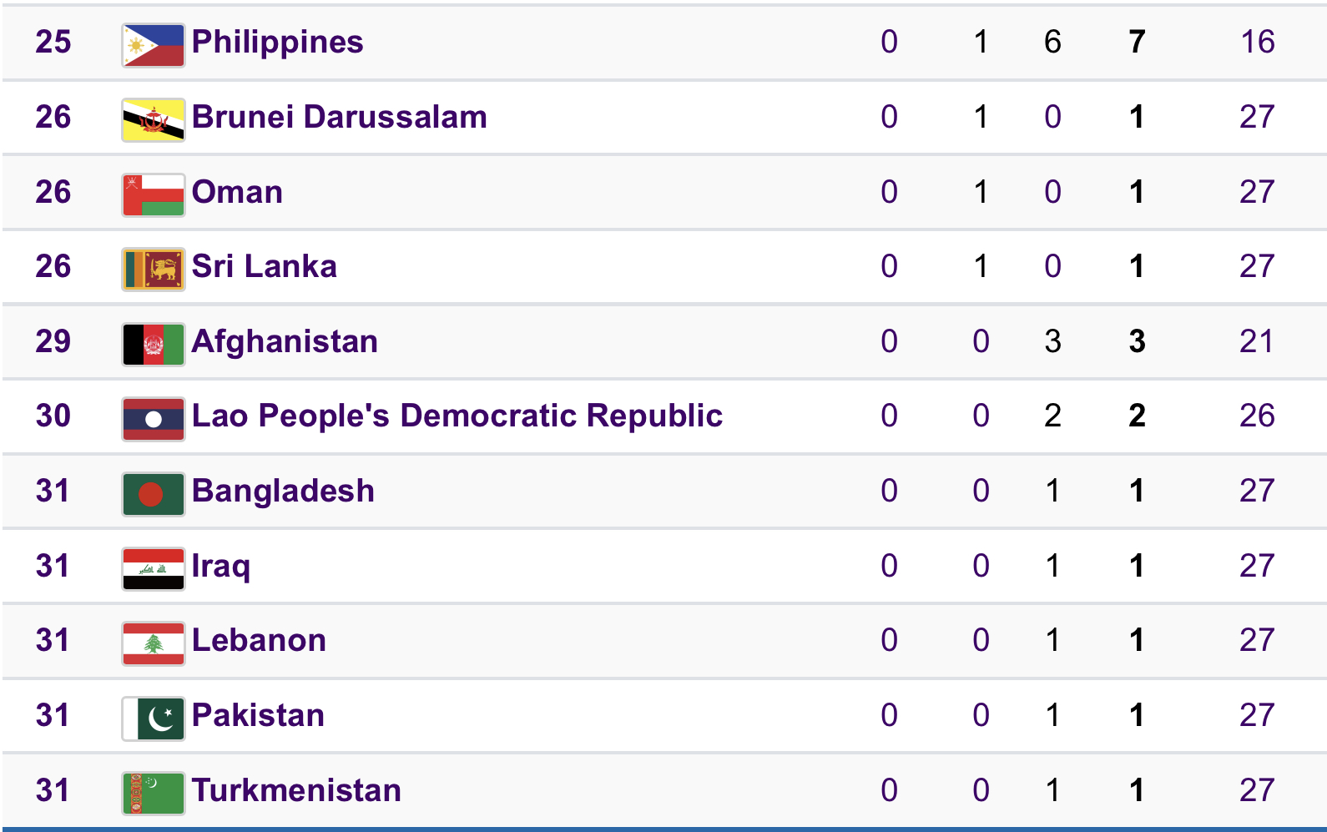Click the Laos flag icon

point(153,419)
